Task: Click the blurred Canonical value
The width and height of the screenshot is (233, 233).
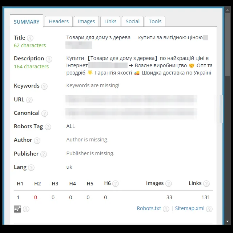Action: click(x=131, y=113)
